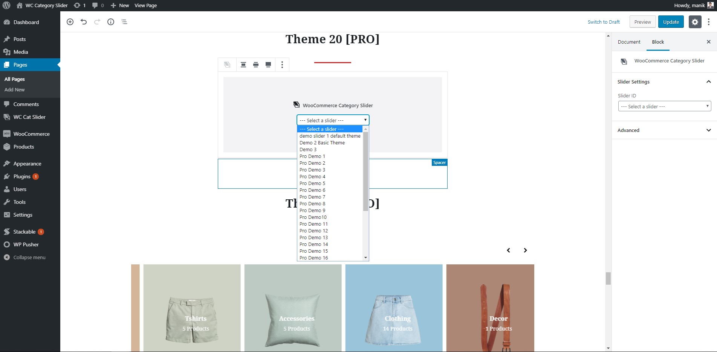Open the WC Category Slider site home link
Screen dimensions: 717x352
[42, 5]
